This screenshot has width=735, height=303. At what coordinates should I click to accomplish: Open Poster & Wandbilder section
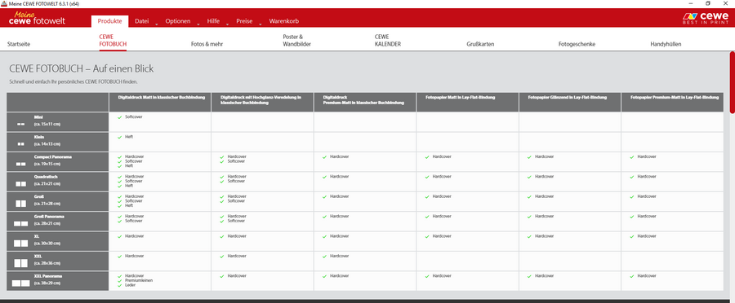(x=296, y=40)
